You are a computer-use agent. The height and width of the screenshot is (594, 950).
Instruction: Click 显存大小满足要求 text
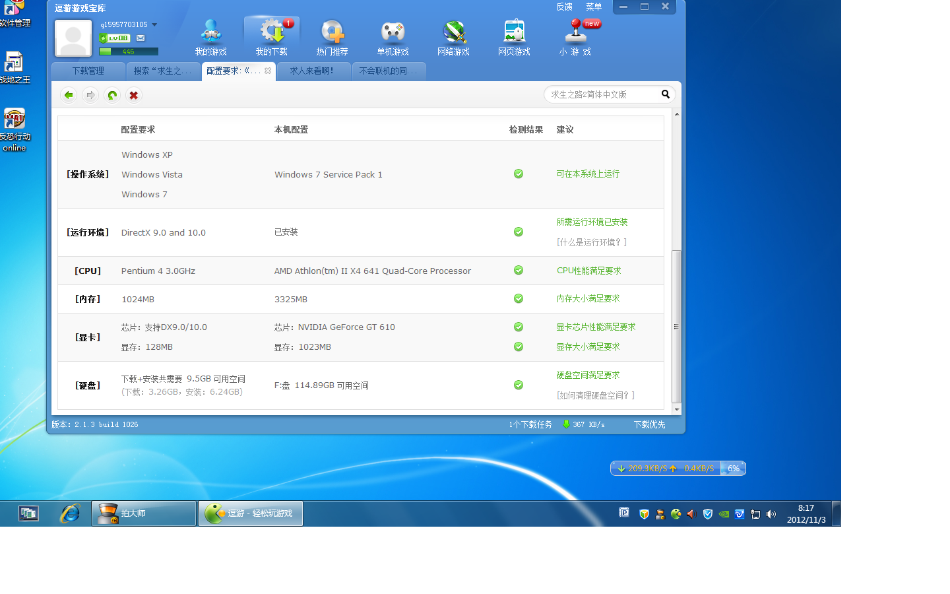588,347
